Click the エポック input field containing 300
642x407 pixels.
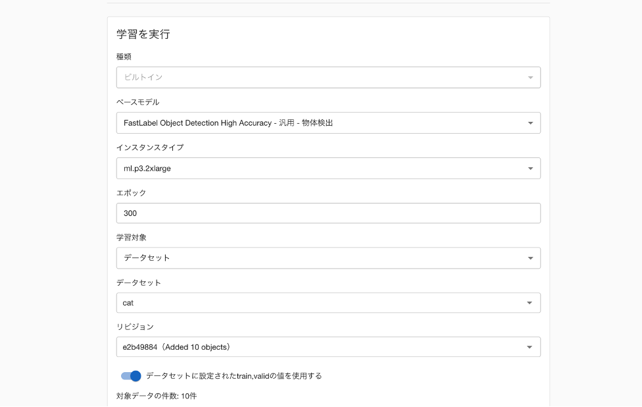point(328,213)
